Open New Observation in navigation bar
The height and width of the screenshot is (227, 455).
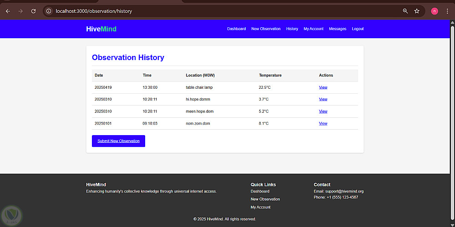pyautogui.click(x=266, y=29)
